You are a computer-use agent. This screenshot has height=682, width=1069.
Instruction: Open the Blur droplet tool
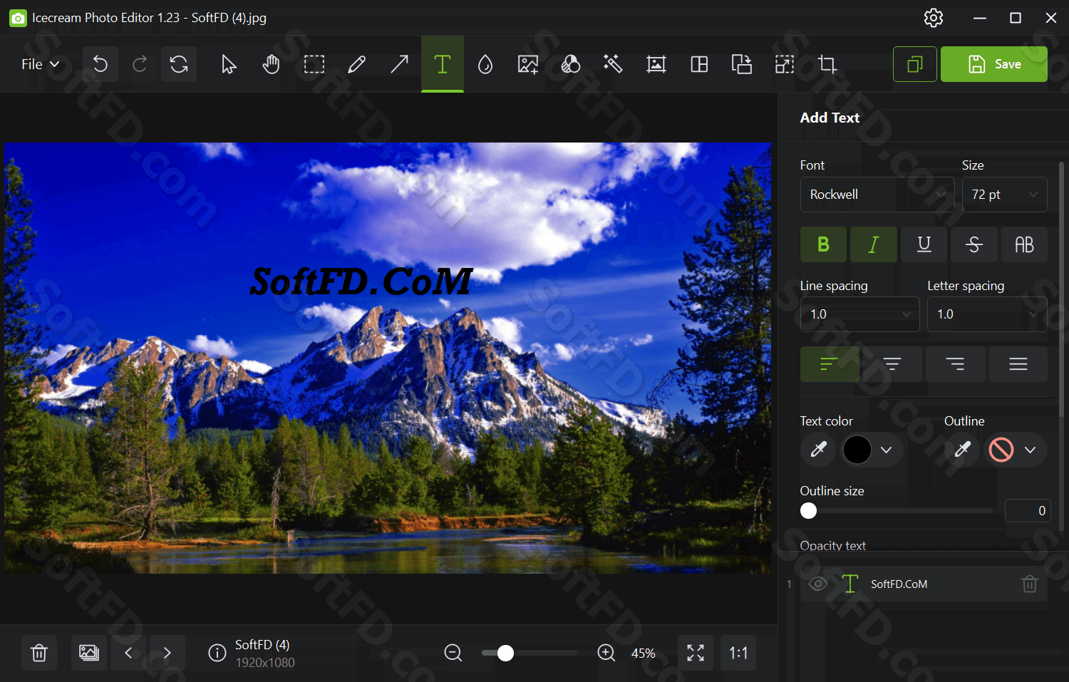(485, 64)
